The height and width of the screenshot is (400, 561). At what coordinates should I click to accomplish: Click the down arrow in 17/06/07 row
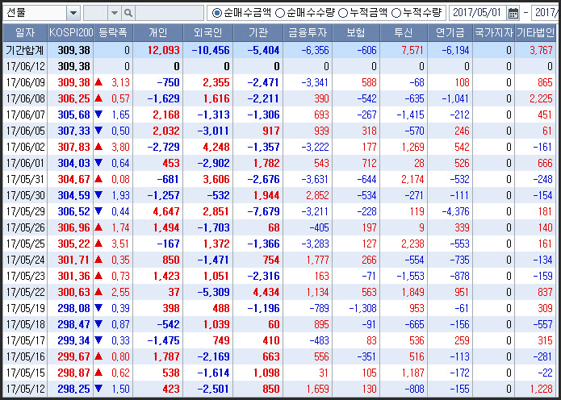(98, 115)
